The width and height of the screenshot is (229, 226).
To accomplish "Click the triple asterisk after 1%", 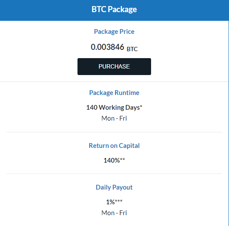I will pyautogui.click(x=119, y=201).
